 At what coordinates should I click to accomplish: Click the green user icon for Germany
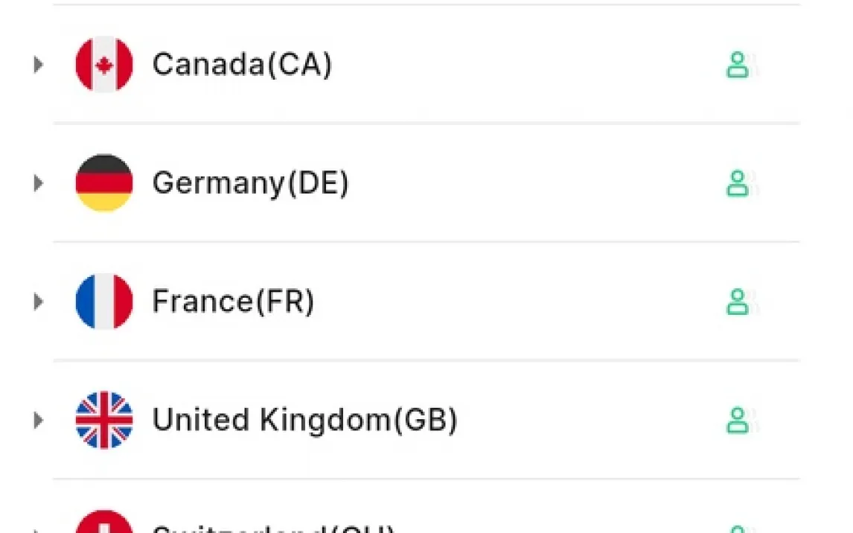[x=738, y=183]
